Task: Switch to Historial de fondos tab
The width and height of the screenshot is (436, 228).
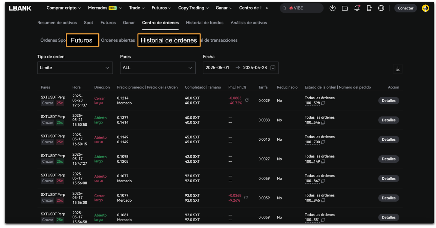Action: [204, 23]
